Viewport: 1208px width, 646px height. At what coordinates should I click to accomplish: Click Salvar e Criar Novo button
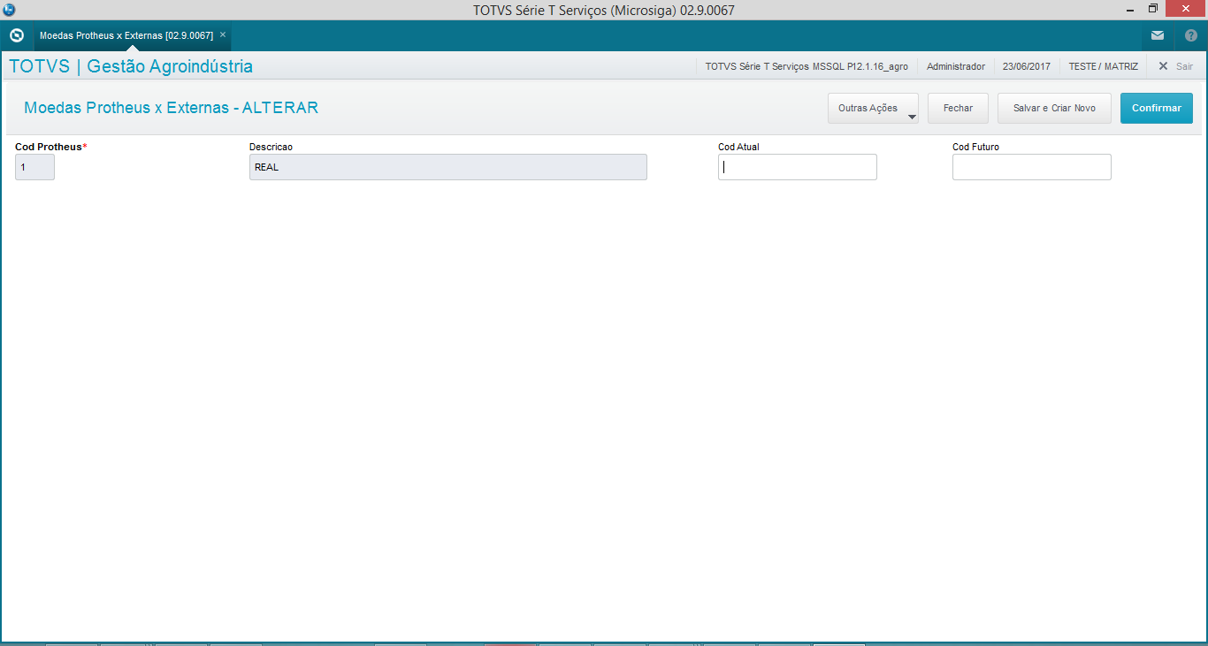coord(1054,108)
